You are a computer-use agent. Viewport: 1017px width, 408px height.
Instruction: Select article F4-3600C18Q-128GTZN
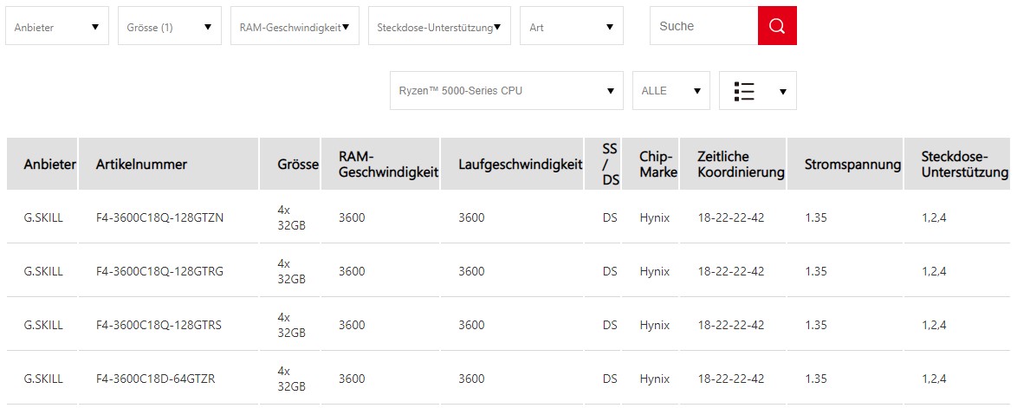pyautogui.click(x=159, y=217)
